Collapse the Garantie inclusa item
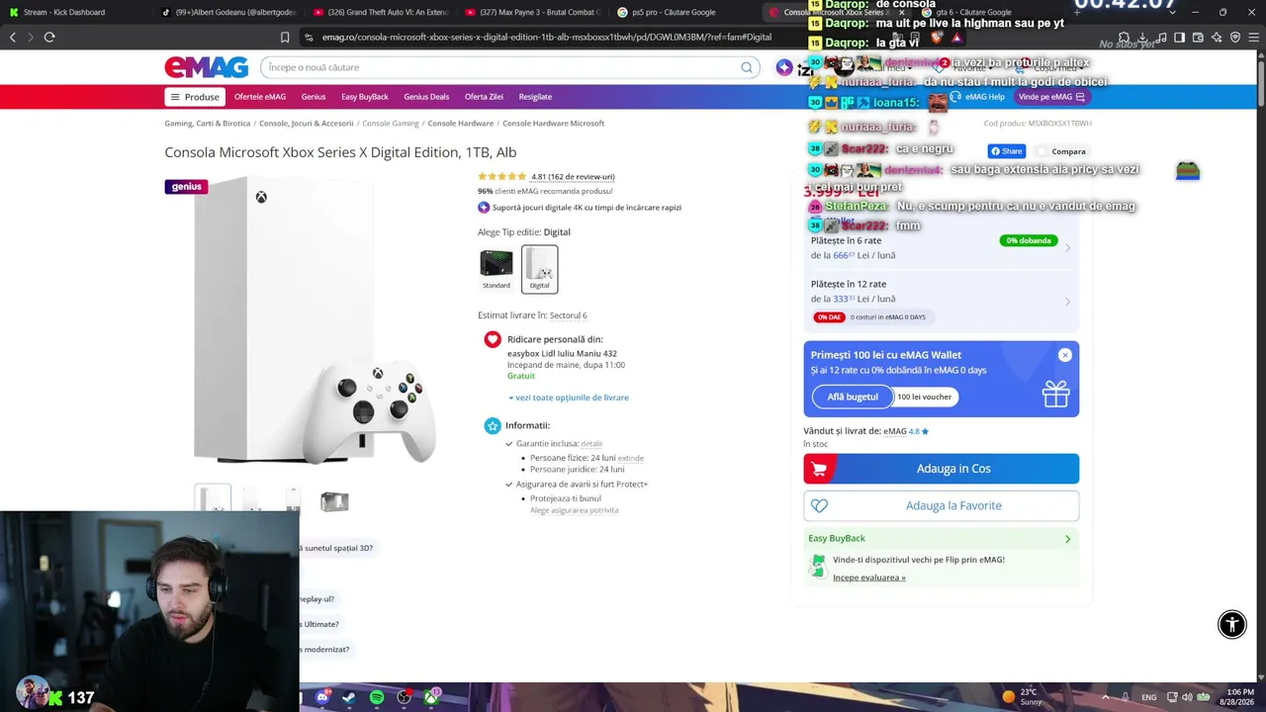Viewport: 1266px width, 712px height. (x=508, y=444)
